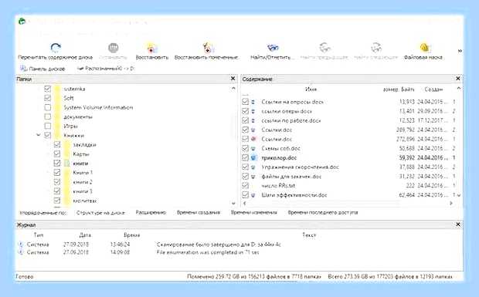Select the Времени последнего доступа tab

323,213
